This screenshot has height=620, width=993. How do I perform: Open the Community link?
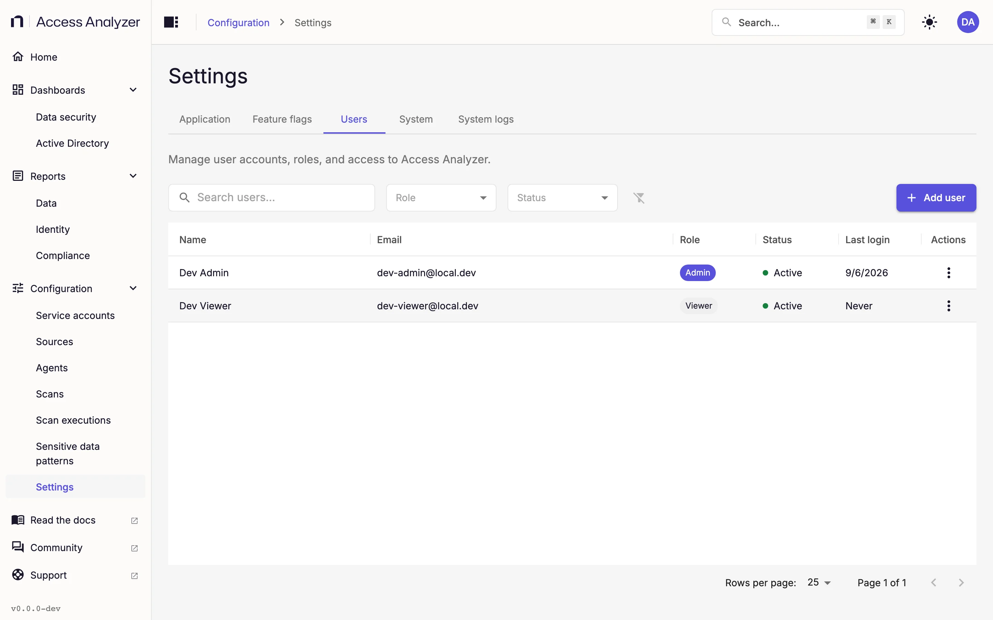pyautogui.click(x=76, y=547)
